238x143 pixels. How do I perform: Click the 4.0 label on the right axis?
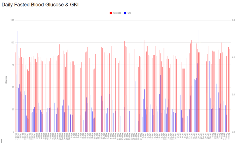[233, 57]
